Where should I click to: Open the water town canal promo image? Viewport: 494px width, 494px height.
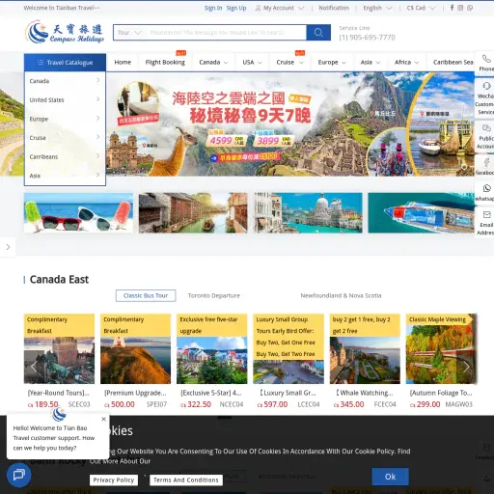(193, 212)
